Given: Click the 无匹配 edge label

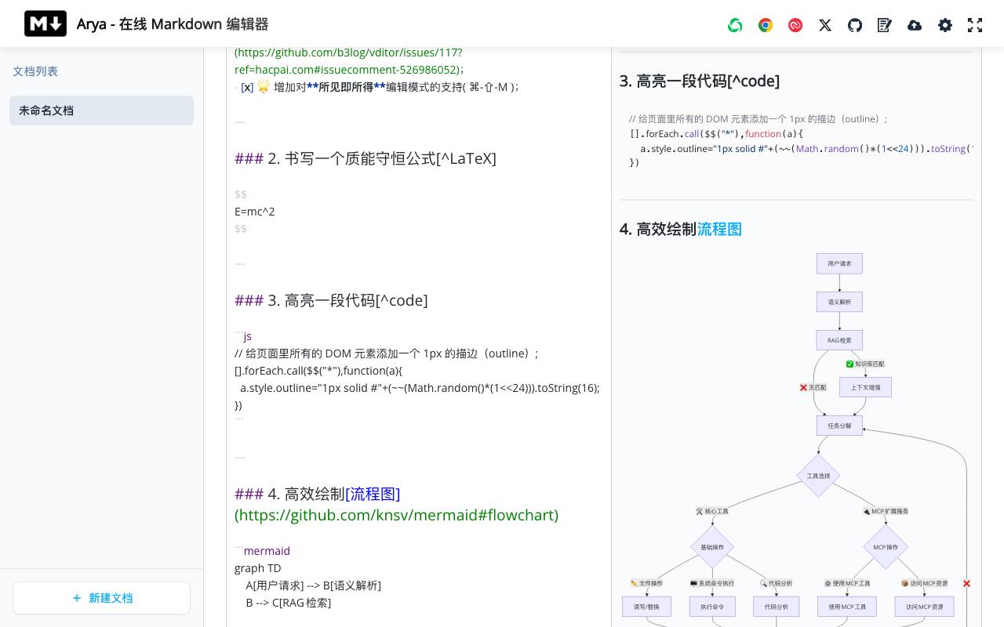Looking at the screenshot, I should [x=813, y=387].
